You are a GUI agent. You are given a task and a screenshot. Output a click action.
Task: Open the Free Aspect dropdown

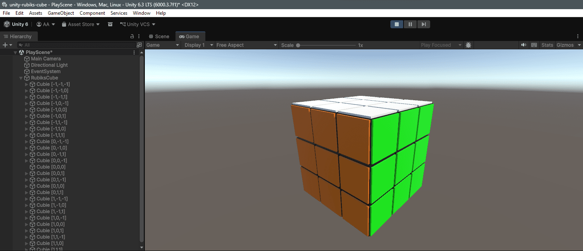point(247,45)
